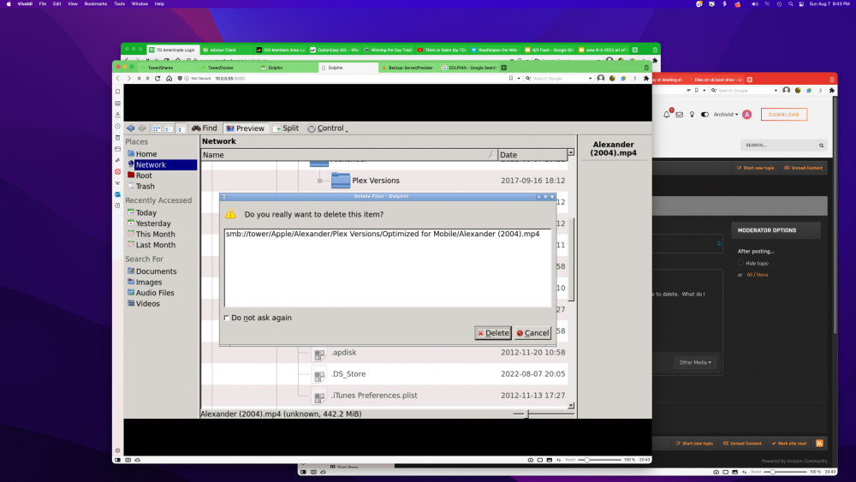Click Search Google field in front browser
Image resolution: width=856 pixels, height=482 pixels.
pyautogui.click(x=560, y=79)
